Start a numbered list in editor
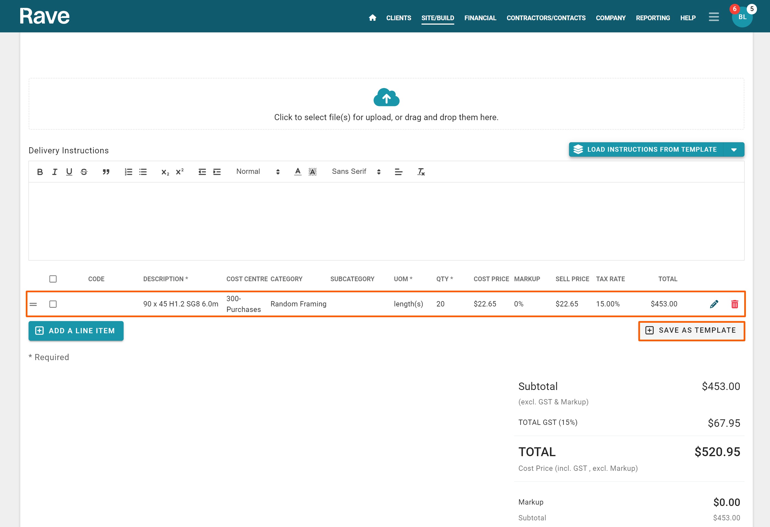This screenshot has width=770, height=527. (128, 172)
